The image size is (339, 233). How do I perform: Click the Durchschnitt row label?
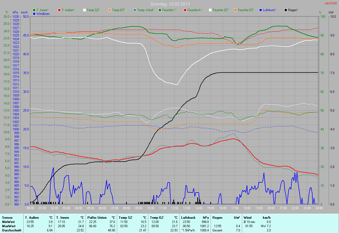11,230
